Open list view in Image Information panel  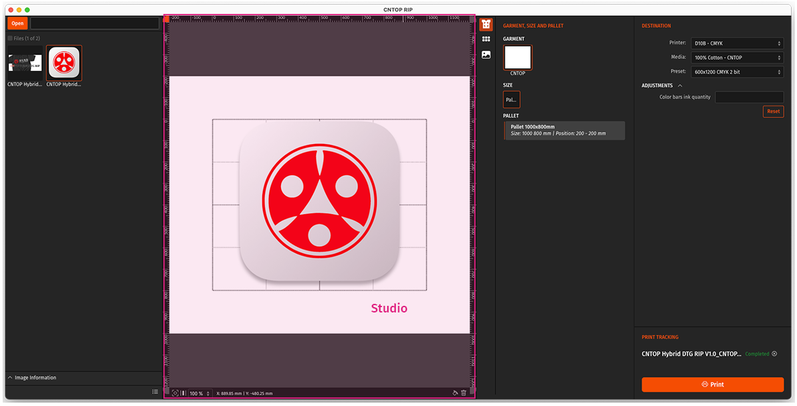[155, 391]
